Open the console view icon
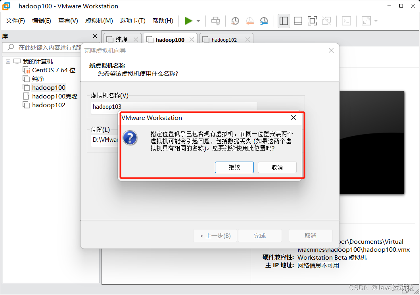 pyautogui.click(x=346, y=21)
